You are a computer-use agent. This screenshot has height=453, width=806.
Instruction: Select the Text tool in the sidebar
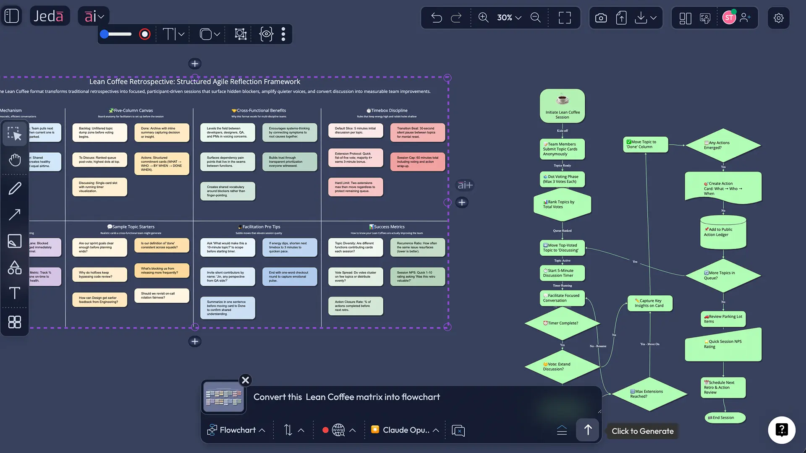[x=15, y=293]
